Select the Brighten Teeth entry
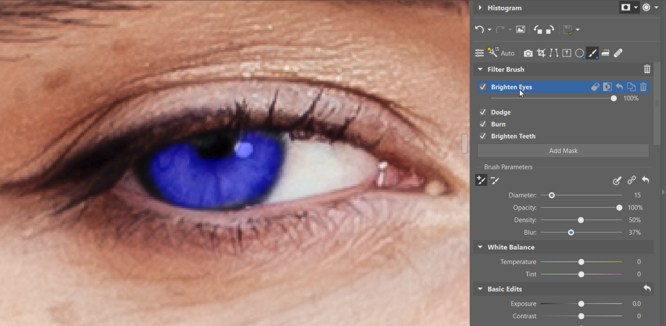Image resolution: width=666 pixels, height=326 pixels. (x=513, y=136)
